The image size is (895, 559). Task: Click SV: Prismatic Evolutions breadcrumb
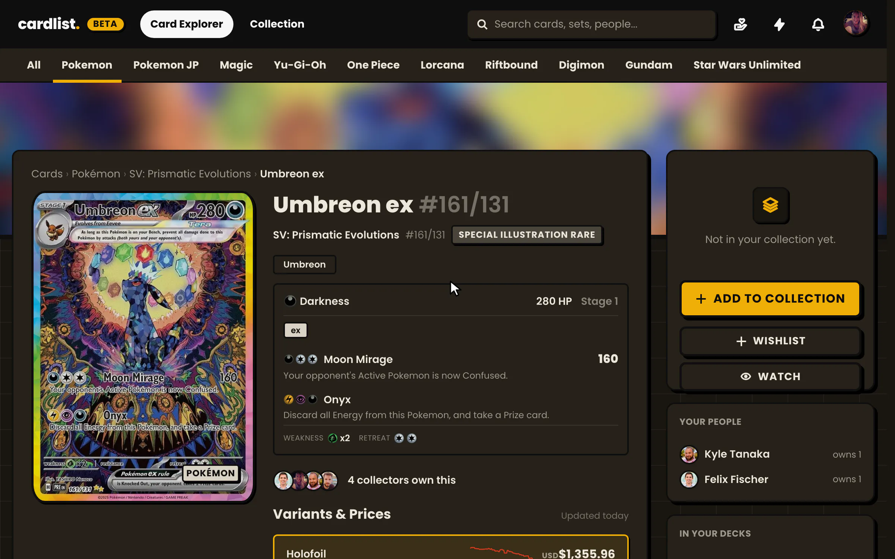(x=190, y=174)
